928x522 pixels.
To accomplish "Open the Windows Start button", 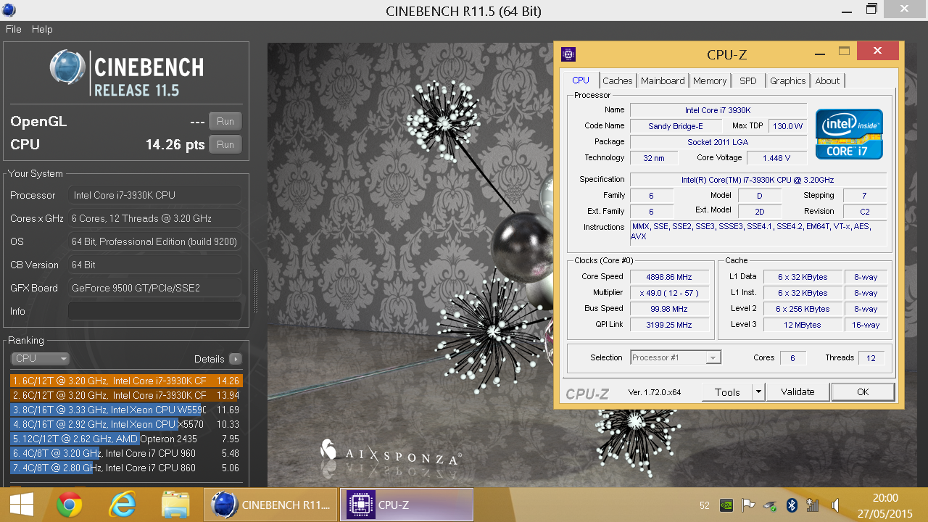I will click(x=20, y=505).
